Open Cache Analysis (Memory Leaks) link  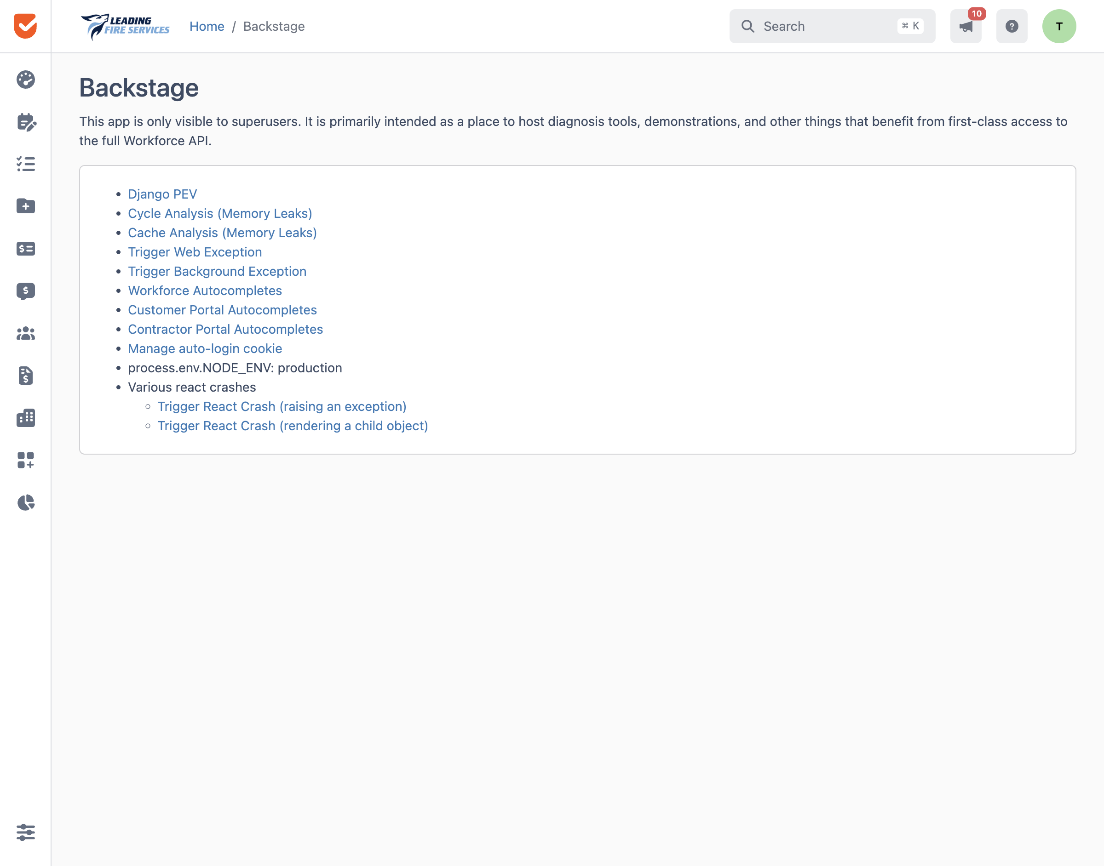(222, 233)
